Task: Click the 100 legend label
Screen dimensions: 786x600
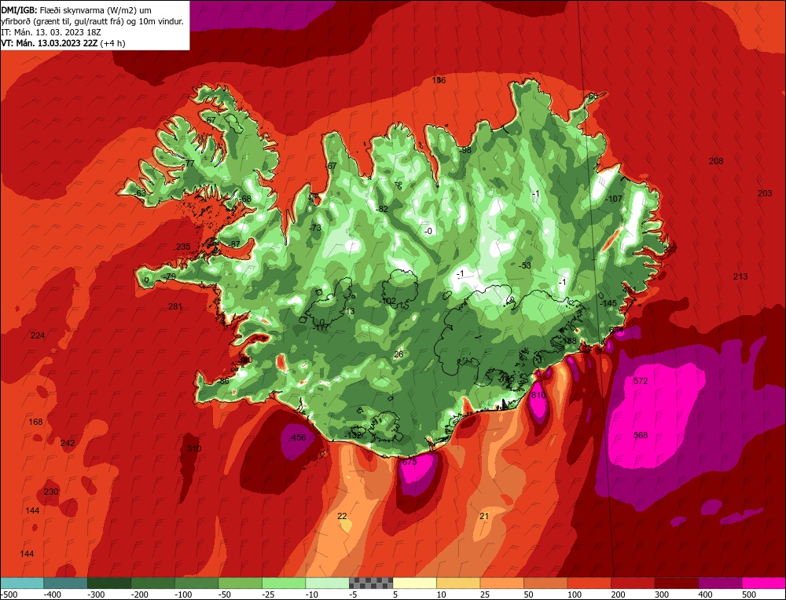Action: (x=574, y=595)
